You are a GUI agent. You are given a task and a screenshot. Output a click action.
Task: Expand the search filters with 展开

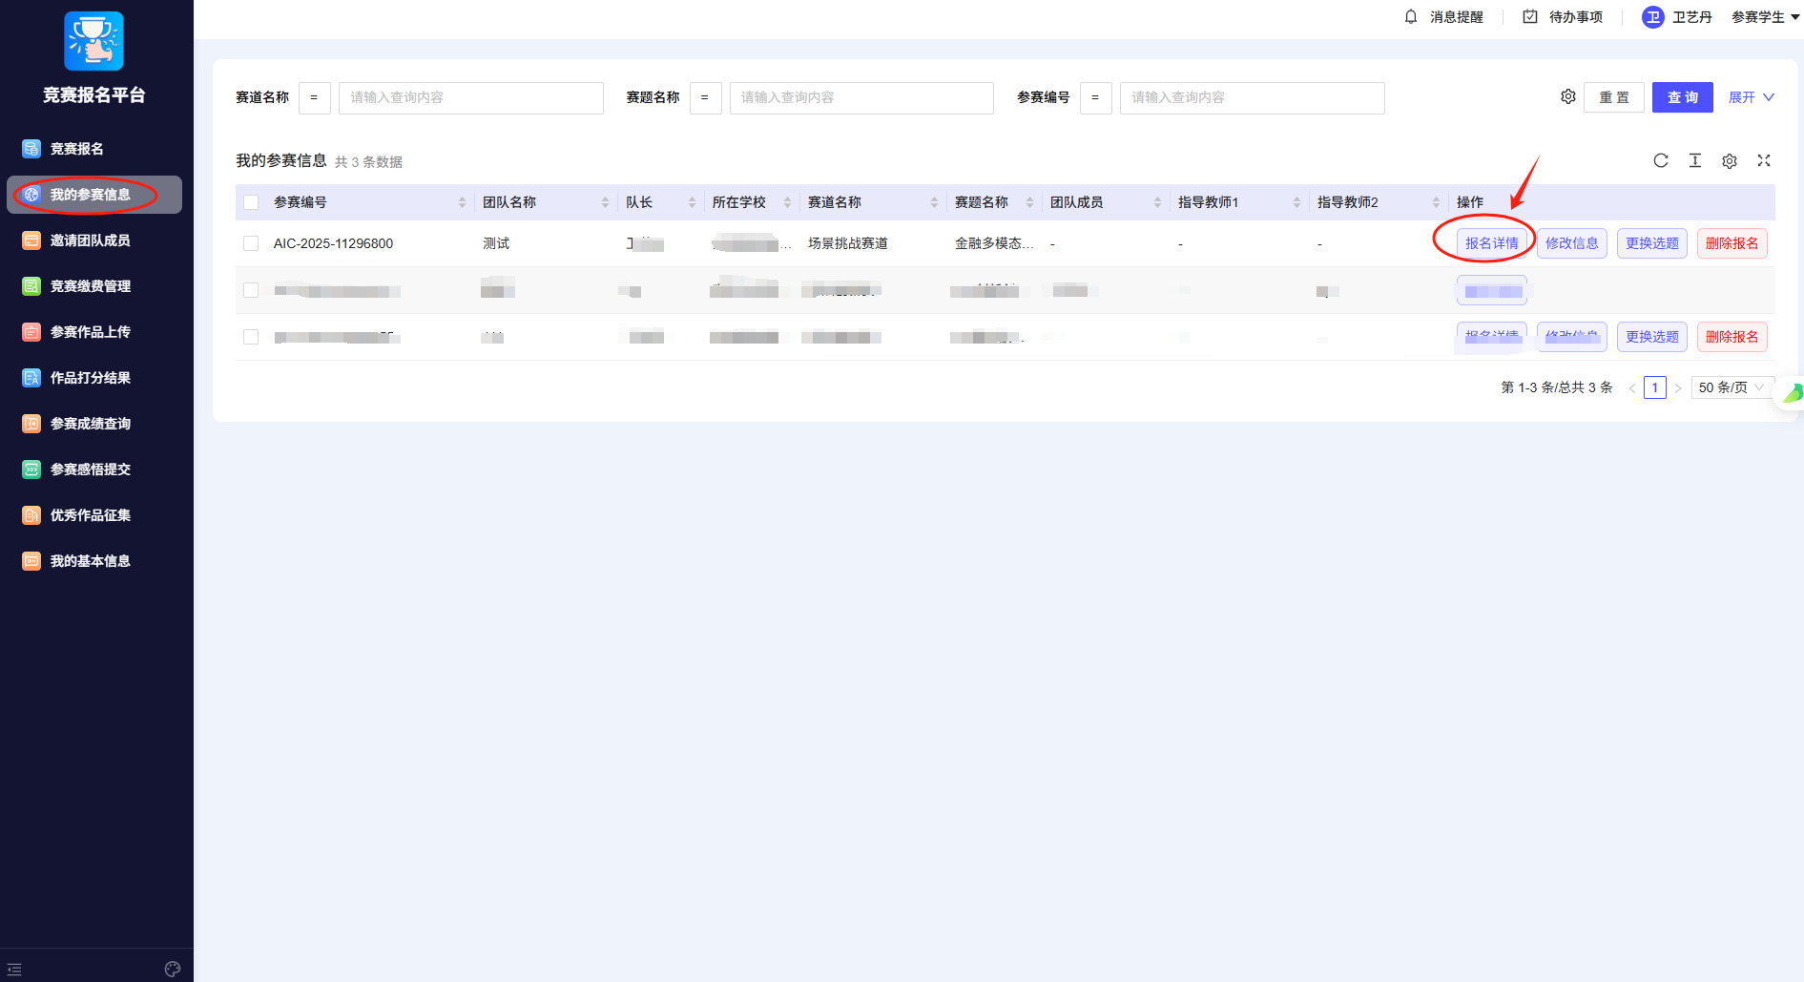point(1751,97)
